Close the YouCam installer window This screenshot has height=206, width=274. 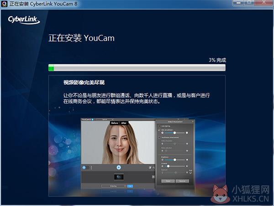pyautogui.click(x=263, y=3)
